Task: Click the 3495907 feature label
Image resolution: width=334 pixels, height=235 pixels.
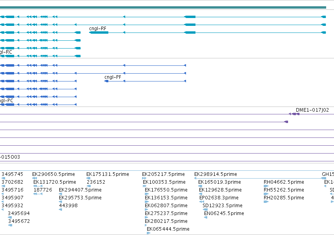Action: pyautogui.click(x=12, y=198)
